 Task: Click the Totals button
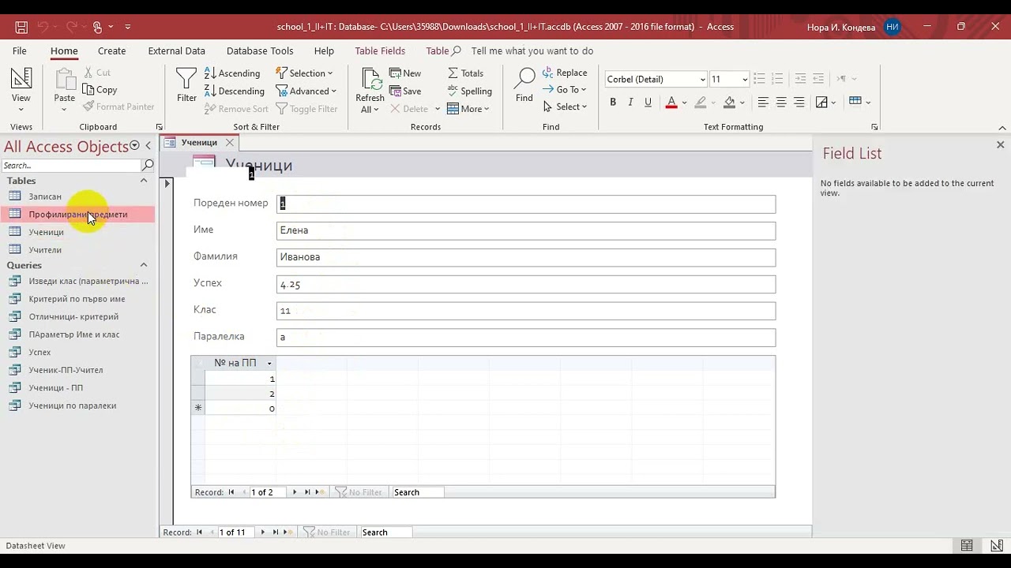pos(465,73)
